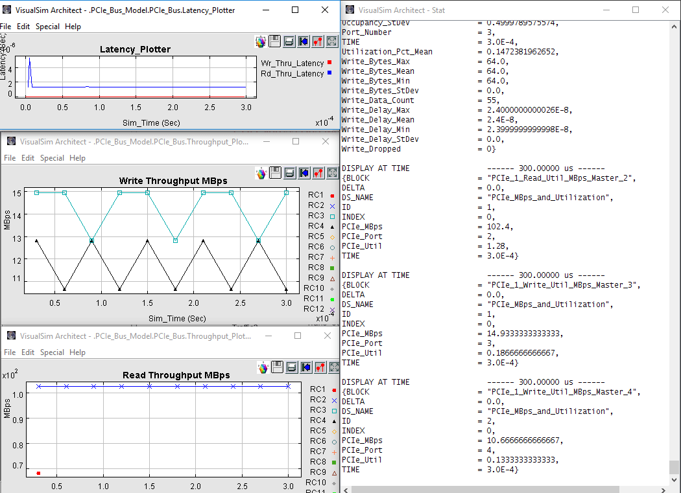This screenshot has width=681, height=493.
Task: Open Help menu in Latency_Plotter window
Action: coord(73,27)
